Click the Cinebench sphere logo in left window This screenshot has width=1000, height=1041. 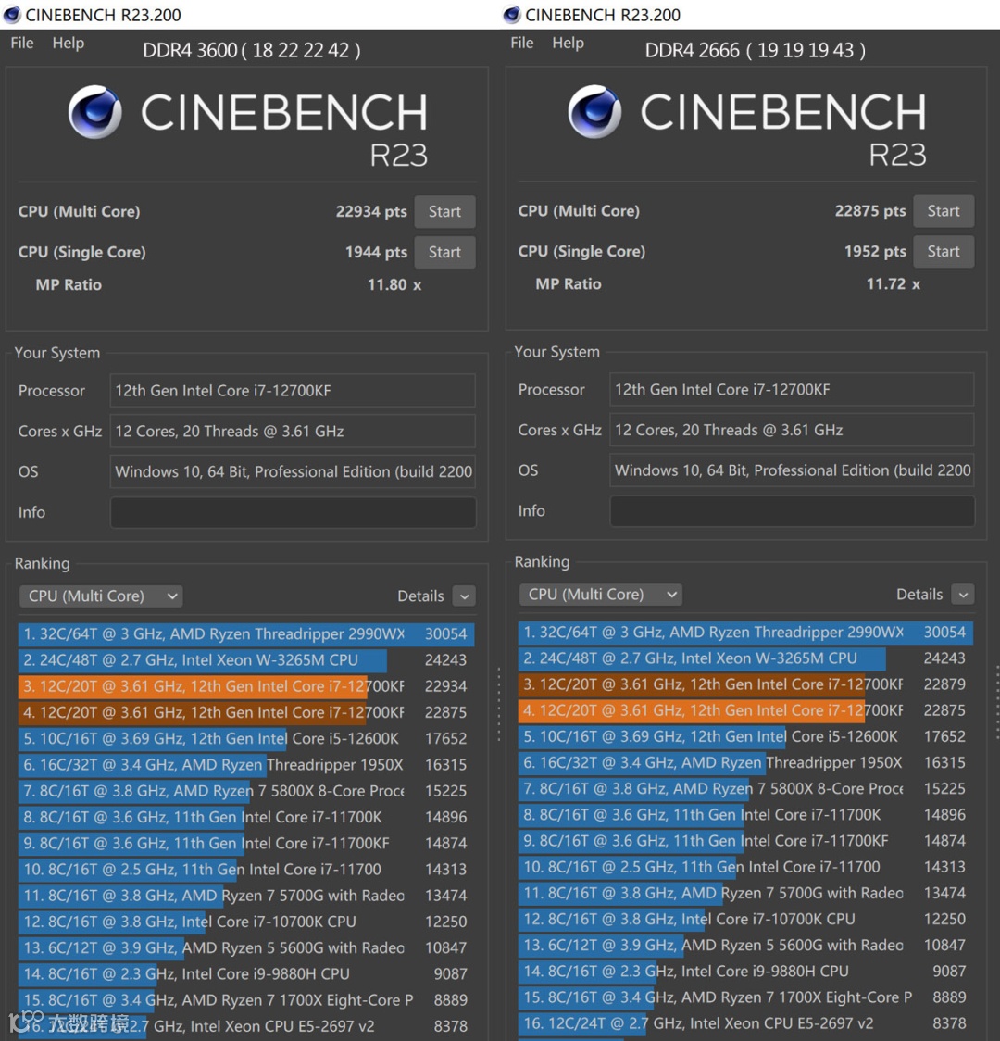tap(94, 111)
